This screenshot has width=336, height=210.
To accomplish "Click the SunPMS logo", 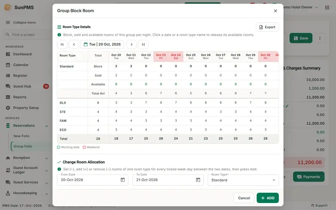I will click(8, 7).
